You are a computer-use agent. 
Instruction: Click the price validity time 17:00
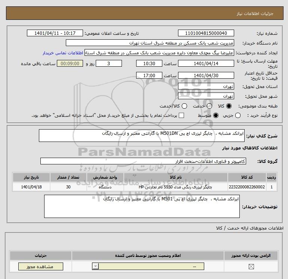coord(149,75)
